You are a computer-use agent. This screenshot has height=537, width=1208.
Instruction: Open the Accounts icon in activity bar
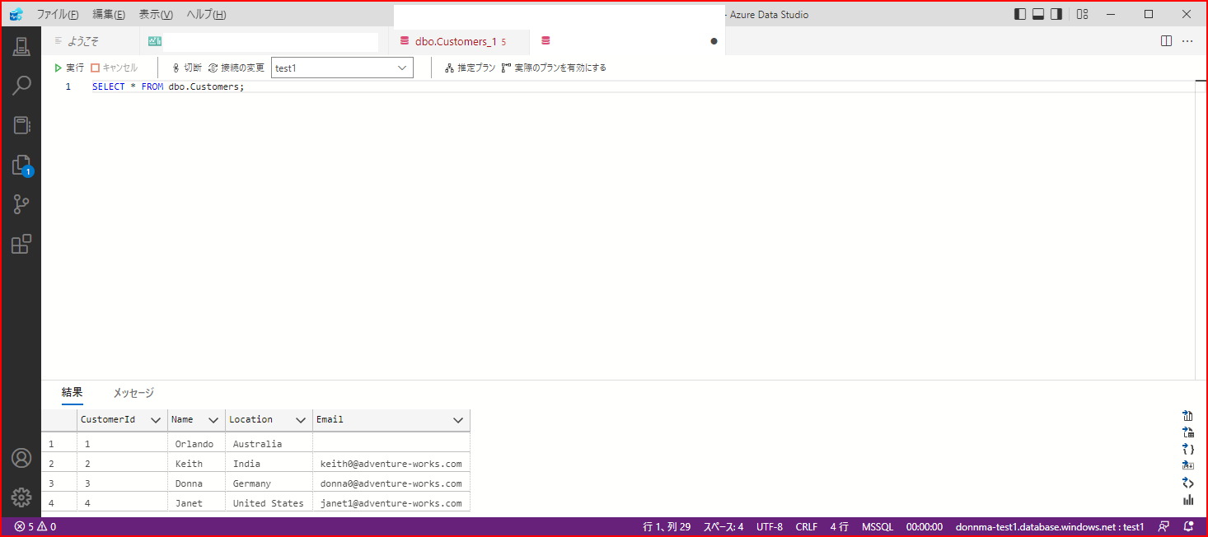pos(21,458)
